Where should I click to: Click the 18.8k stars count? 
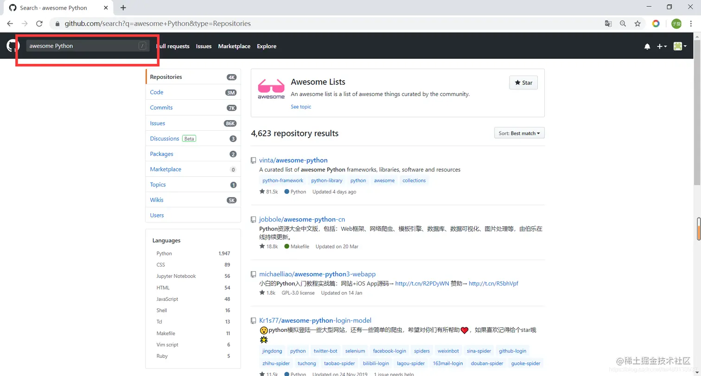(268, 247)
